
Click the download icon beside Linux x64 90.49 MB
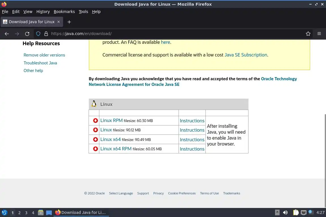pyautogui.click(x=95, y=139)
